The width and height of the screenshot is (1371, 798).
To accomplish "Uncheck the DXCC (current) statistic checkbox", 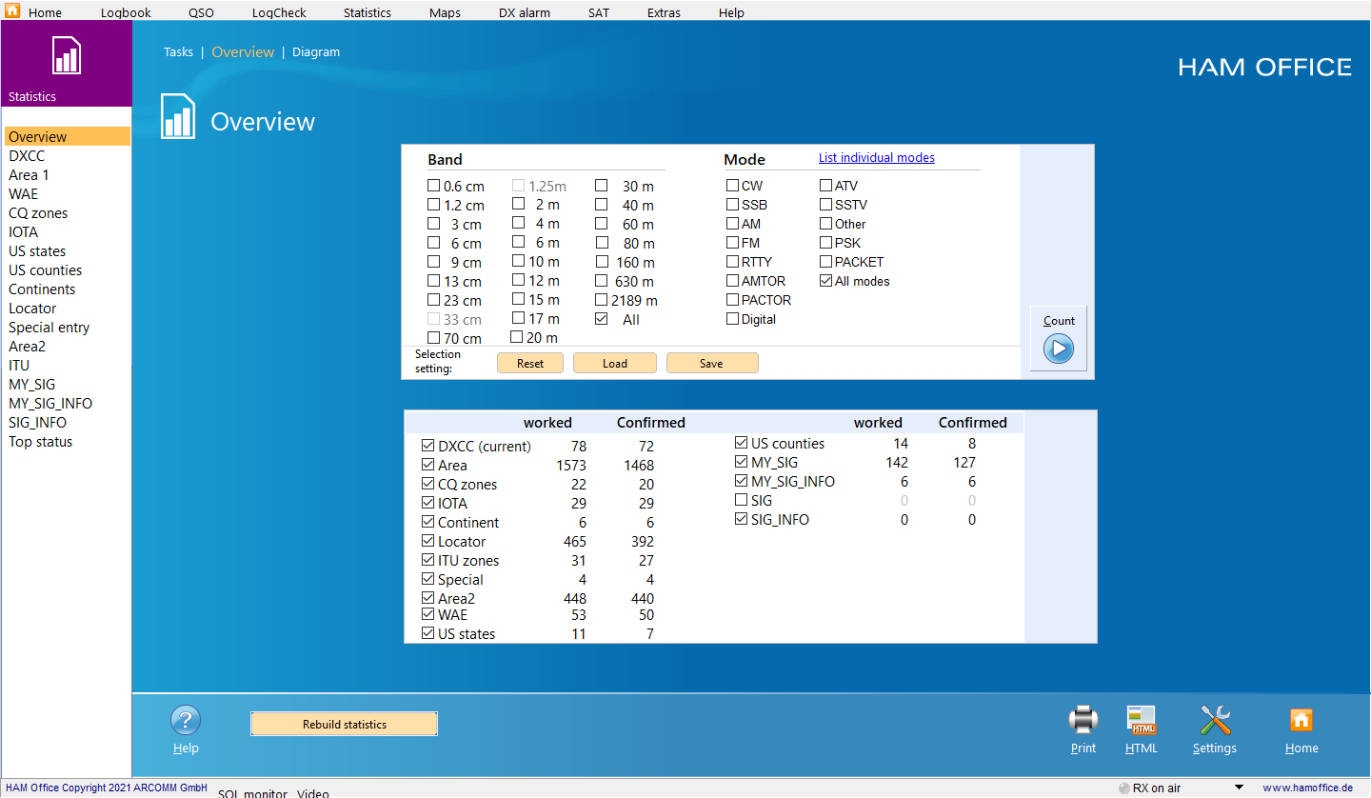I will [427, 446].
